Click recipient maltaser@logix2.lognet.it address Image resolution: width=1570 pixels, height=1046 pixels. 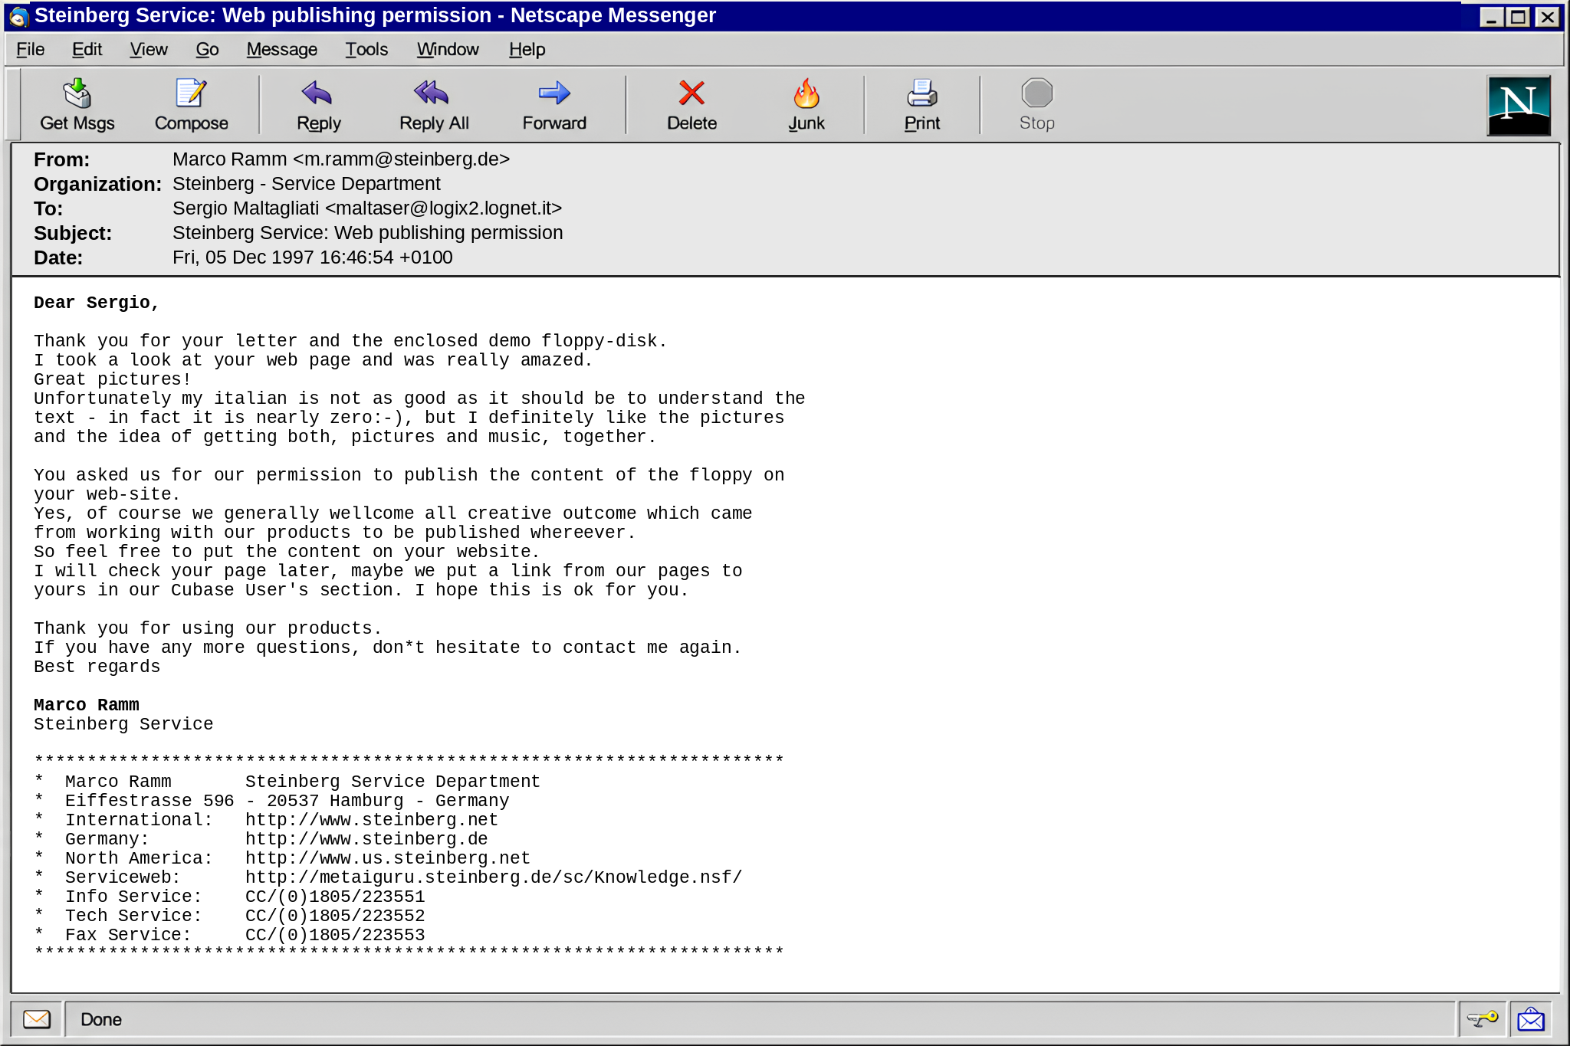coord(443,208)
